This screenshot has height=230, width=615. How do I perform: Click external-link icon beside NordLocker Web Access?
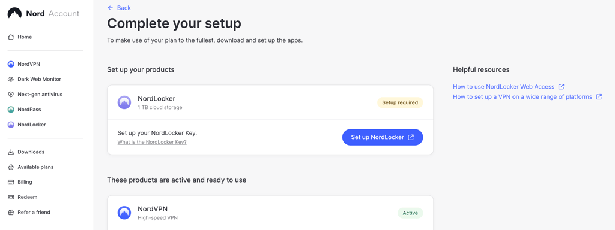tap(562, 87)
